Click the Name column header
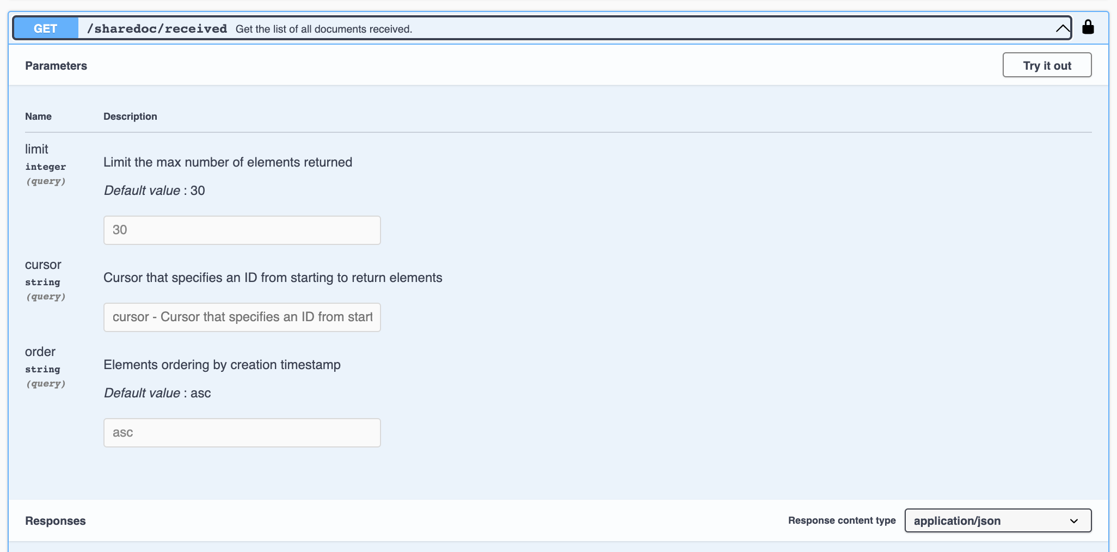 (38, 116)
